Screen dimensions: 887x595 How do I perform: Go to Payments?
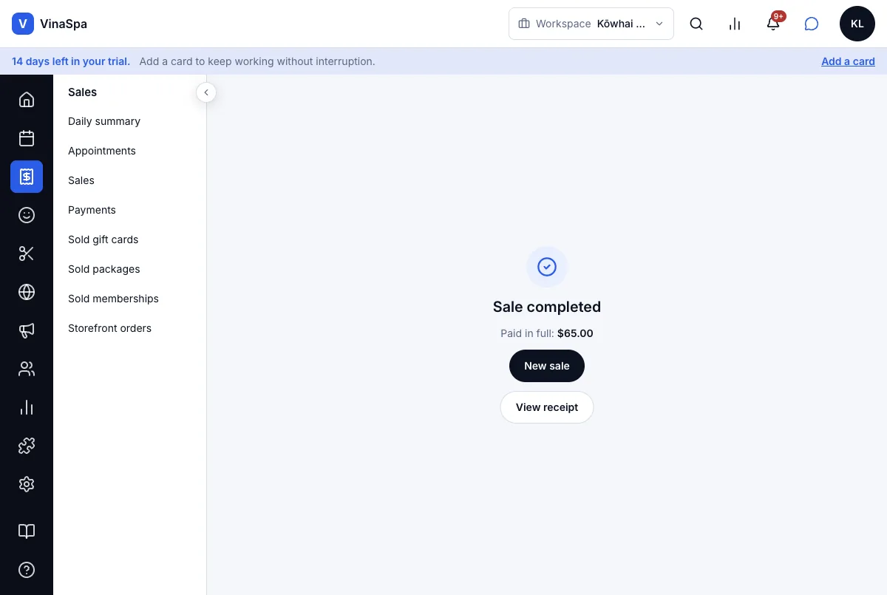point(92,210)
